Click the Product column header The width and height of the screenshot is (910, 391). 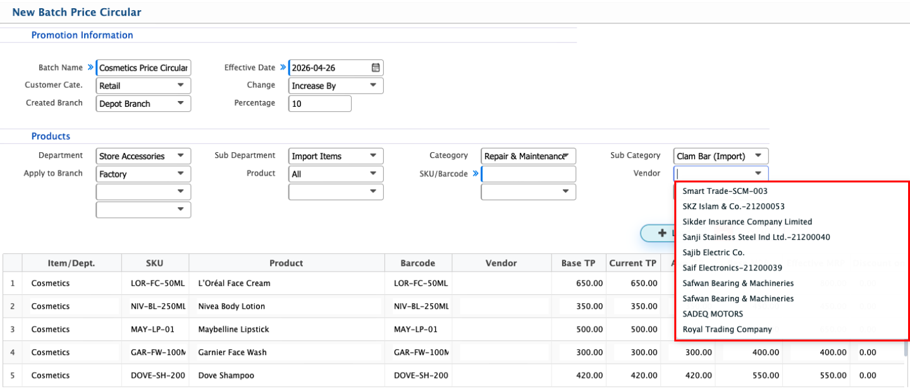pyautogui.click(x=286, y=263)
